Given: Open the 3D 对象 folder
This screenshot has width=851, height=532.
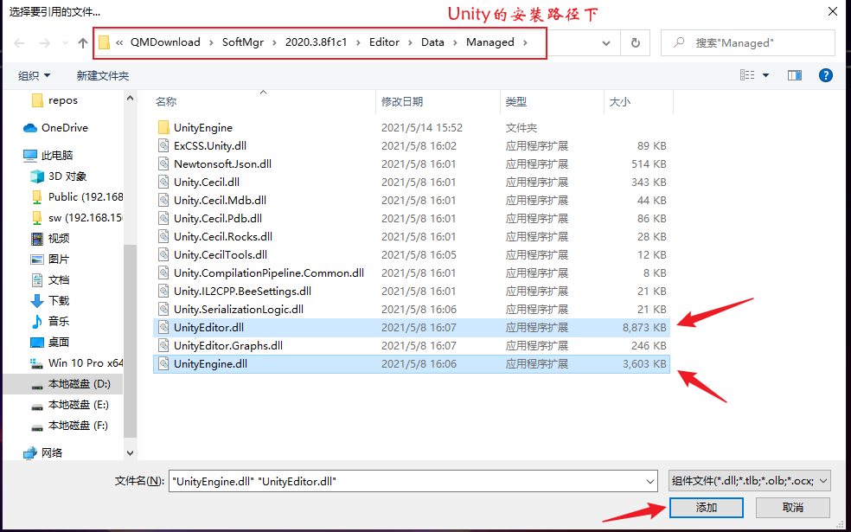Looking at the screenshot, I should point(59,176).
